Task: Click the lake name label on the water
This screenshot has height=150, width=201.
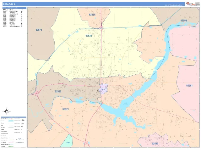Action: (126, 103)
